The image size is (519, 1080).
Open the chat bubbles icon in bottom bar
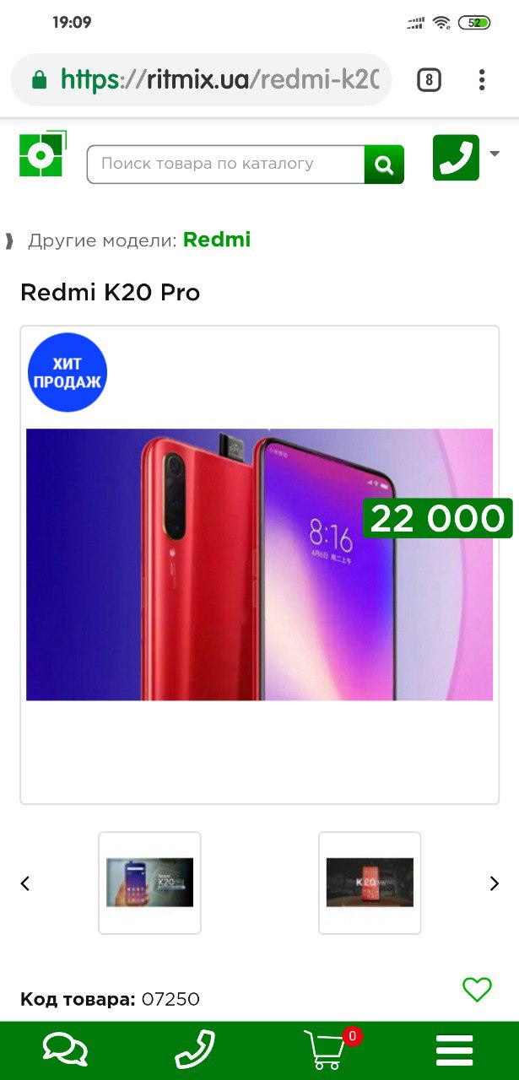(65, 1050)
